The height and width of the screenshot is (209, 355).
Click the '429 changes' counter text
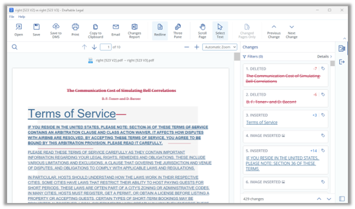253,199
